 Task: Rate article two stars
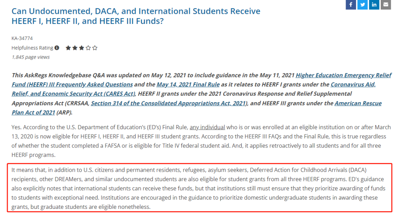75,48
